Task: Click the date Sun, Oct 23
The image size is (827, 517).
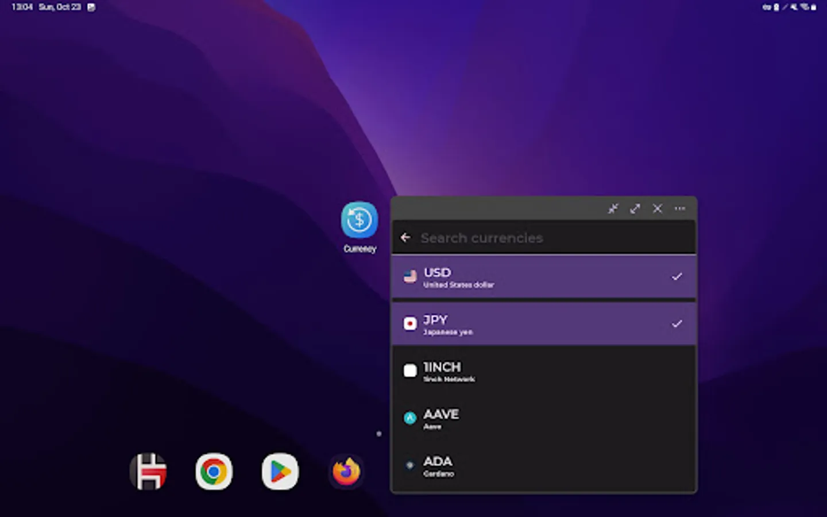Action: 60,7
